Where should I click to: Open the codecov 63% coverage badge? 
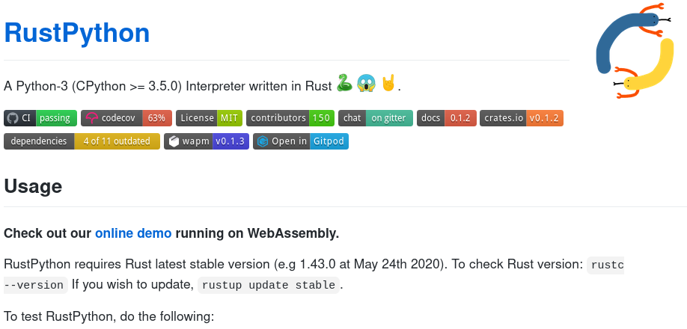126,118
